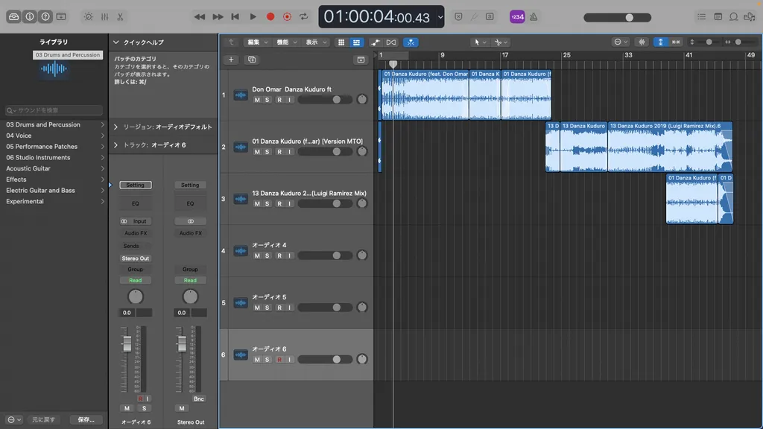Screen dimensions: 763x429
Task: Toggle the metronome click icon
Action: [534, 16]
